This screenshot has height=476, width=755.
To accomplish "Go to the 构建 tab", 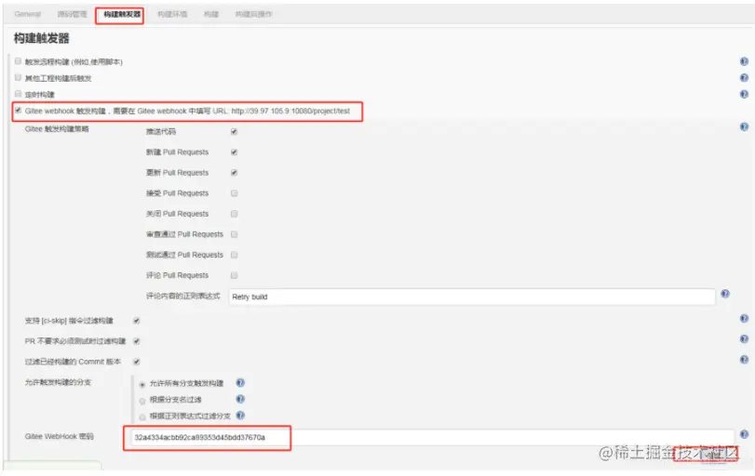I will tap(211, 14).
